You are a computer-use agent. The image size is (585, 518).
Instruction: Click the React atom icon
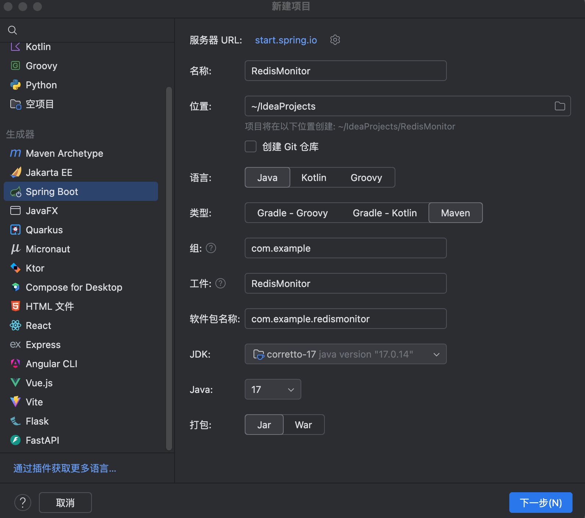15,326
